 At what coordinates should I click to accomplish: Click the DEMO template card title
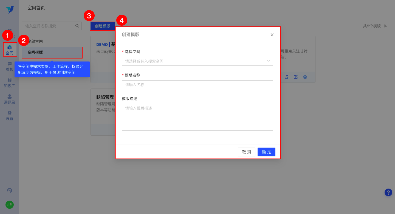click(x=106, y=45)
